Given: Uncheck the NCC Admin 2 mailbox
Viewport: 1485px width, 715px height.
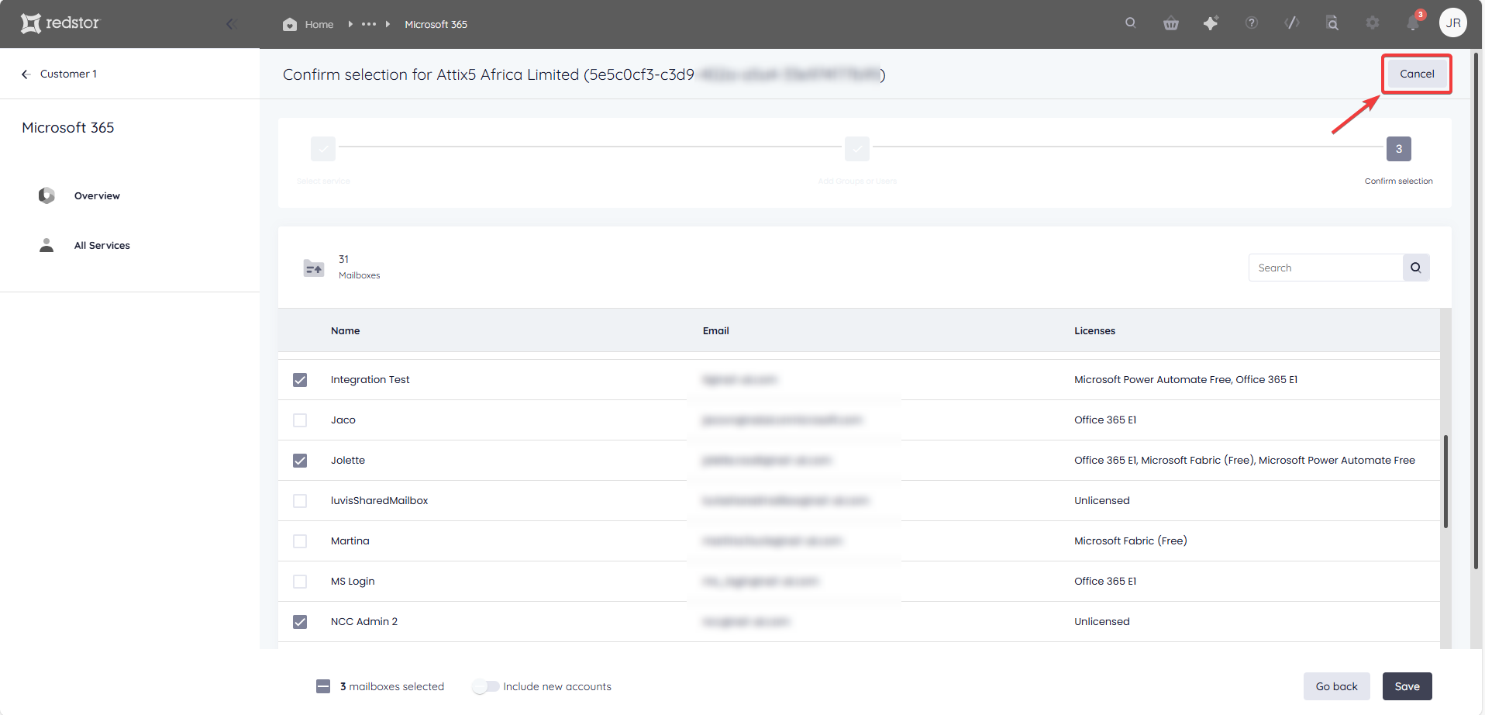Looking at the screenshot, I should tap(300, 622).
